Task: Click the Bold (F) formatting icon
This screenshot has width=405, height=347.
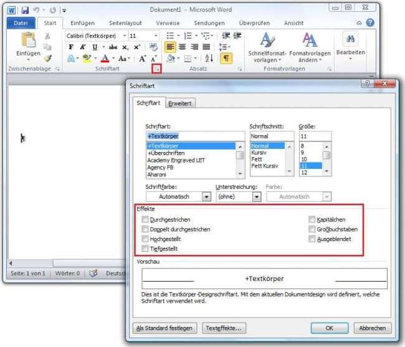Action: click(71, 47)
